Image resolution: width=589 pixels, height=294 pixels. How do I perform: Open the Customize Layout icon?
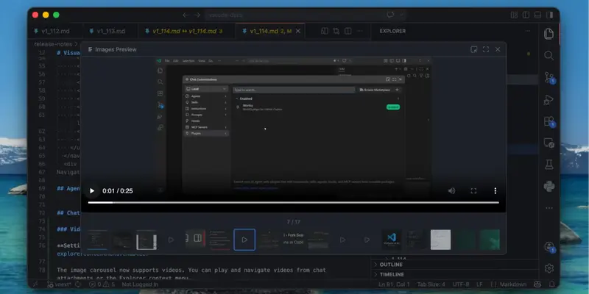514,15
